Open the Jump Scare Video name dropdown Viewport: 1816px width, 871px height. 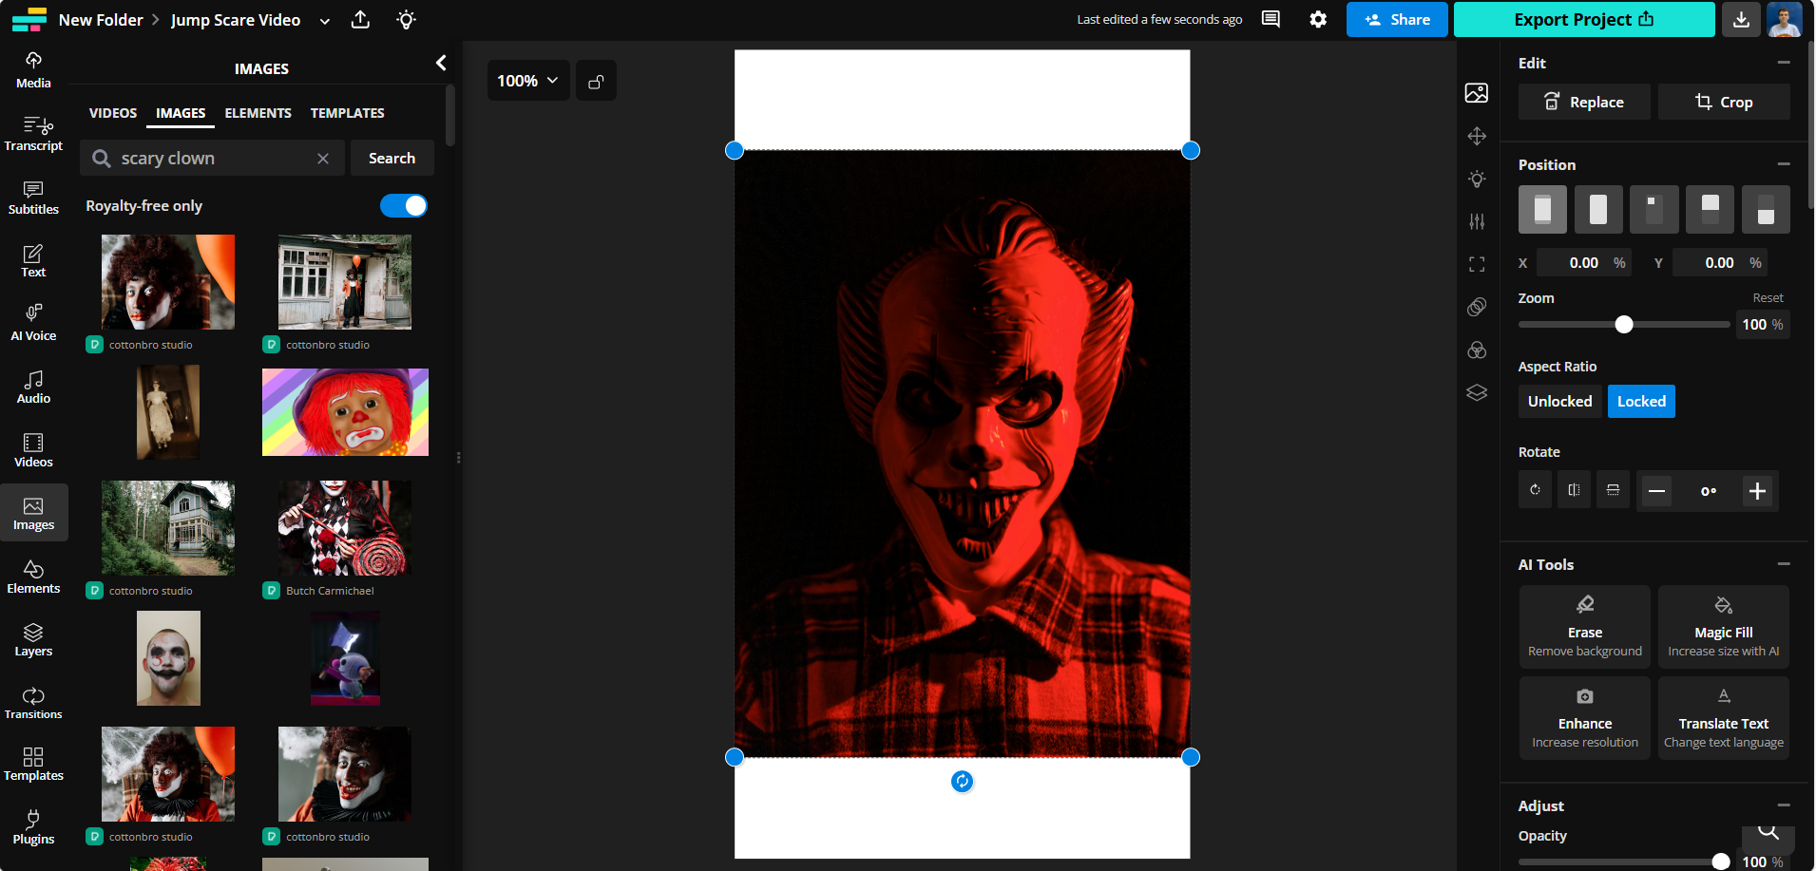(x=324, y=19)
